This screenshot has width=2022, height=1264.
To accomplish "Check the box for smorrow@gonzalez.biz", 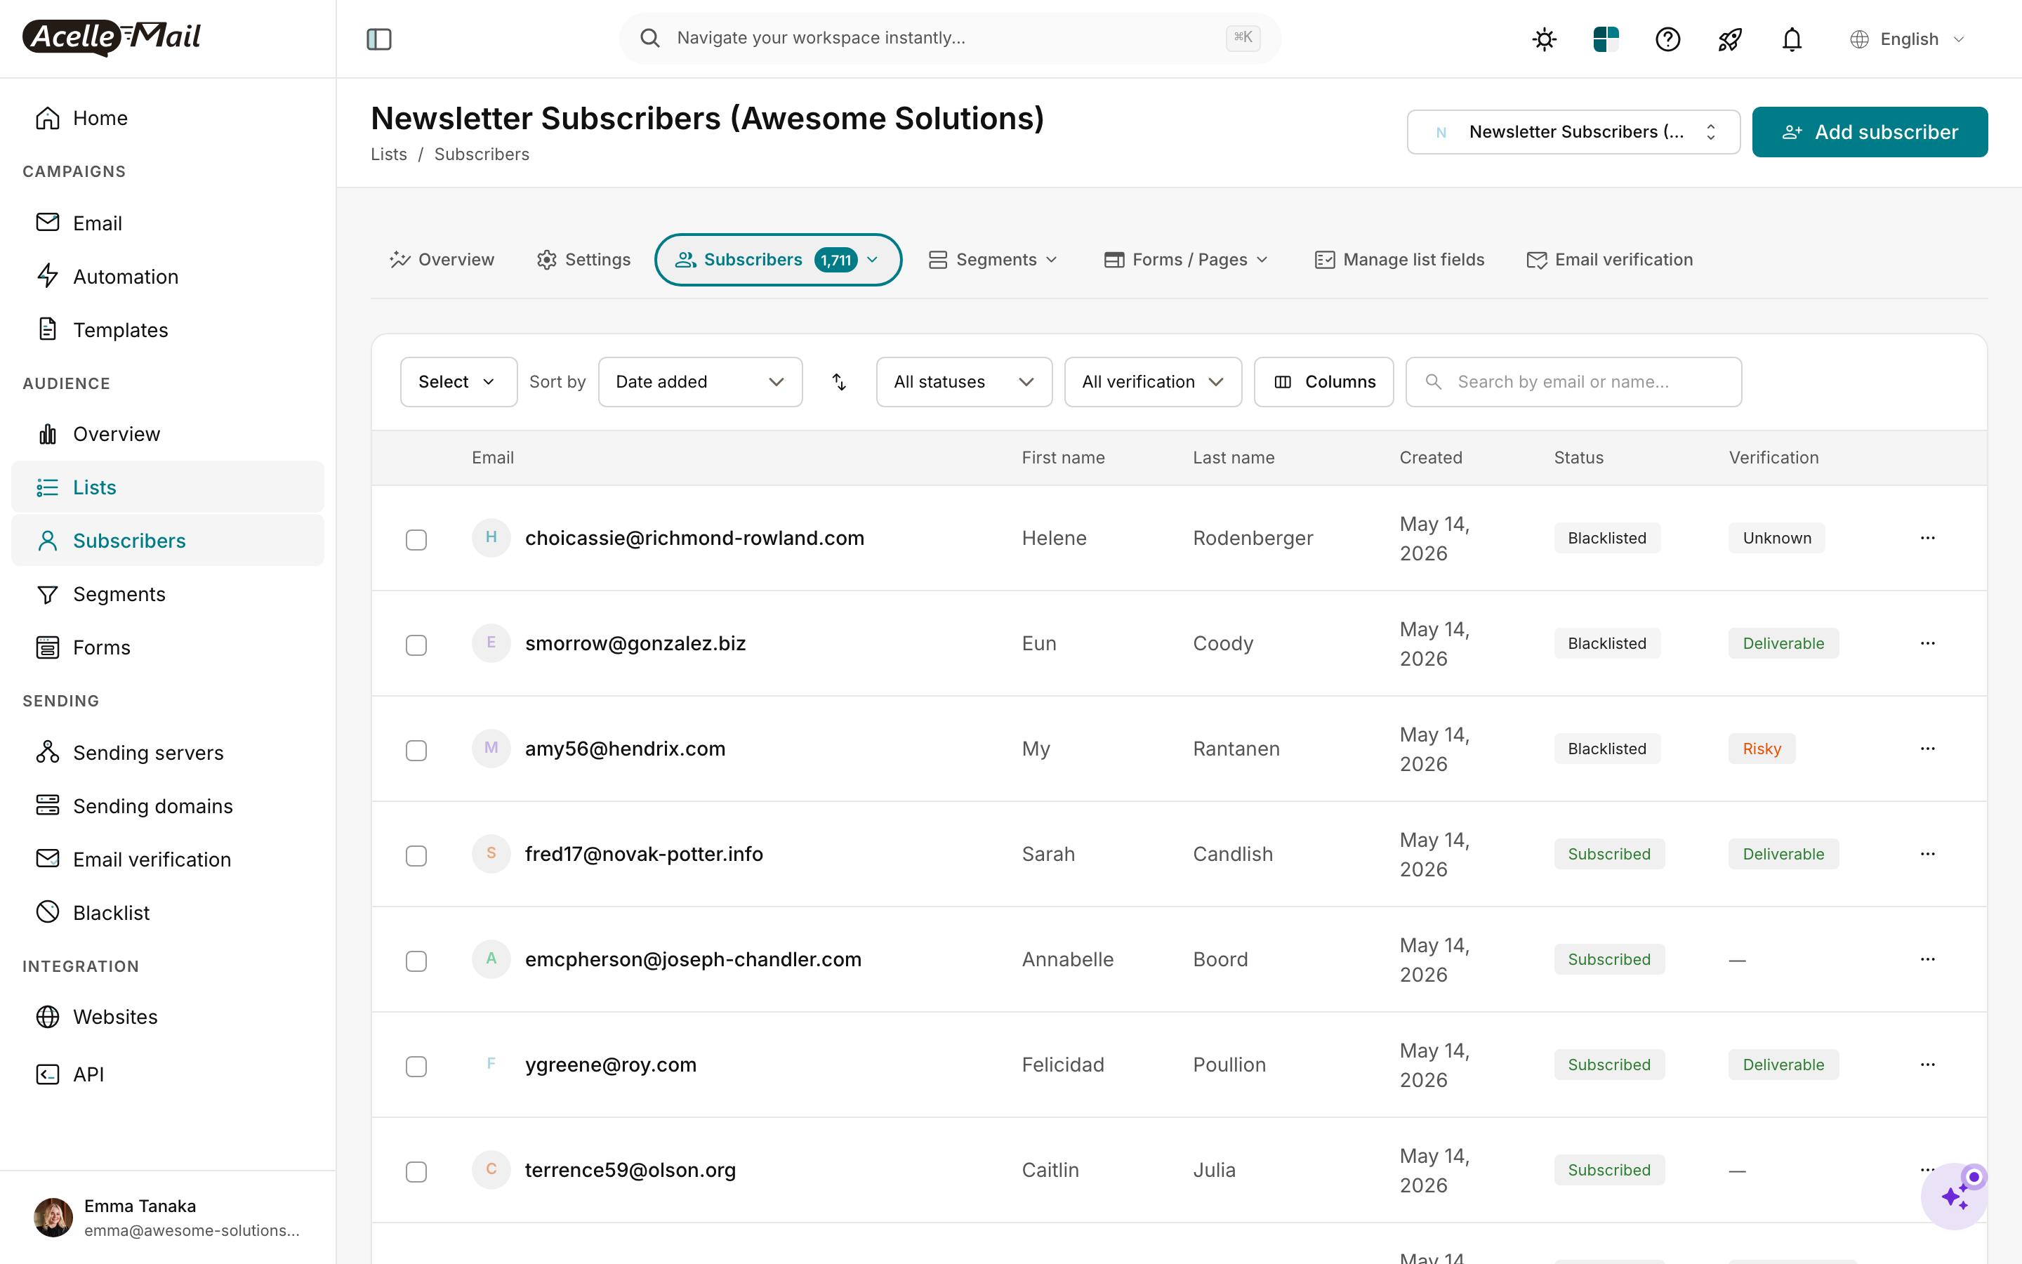I will click(416, 645).
